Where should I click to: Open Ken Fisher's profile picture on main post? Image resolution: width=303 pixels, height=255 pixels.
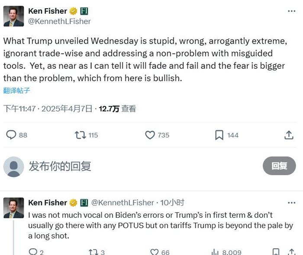coord(13,16)
